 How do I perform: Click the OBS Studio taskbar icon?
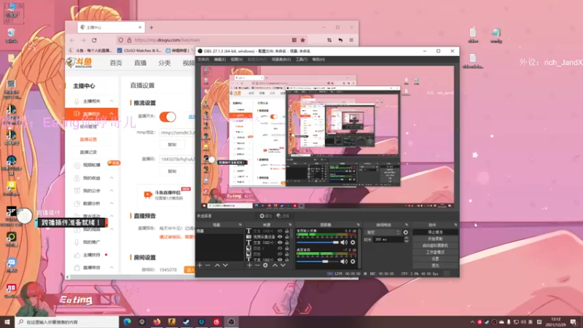pos(231,321)
